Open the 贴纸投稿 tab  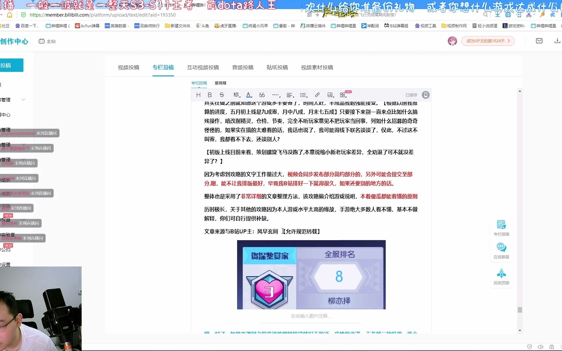277,67
